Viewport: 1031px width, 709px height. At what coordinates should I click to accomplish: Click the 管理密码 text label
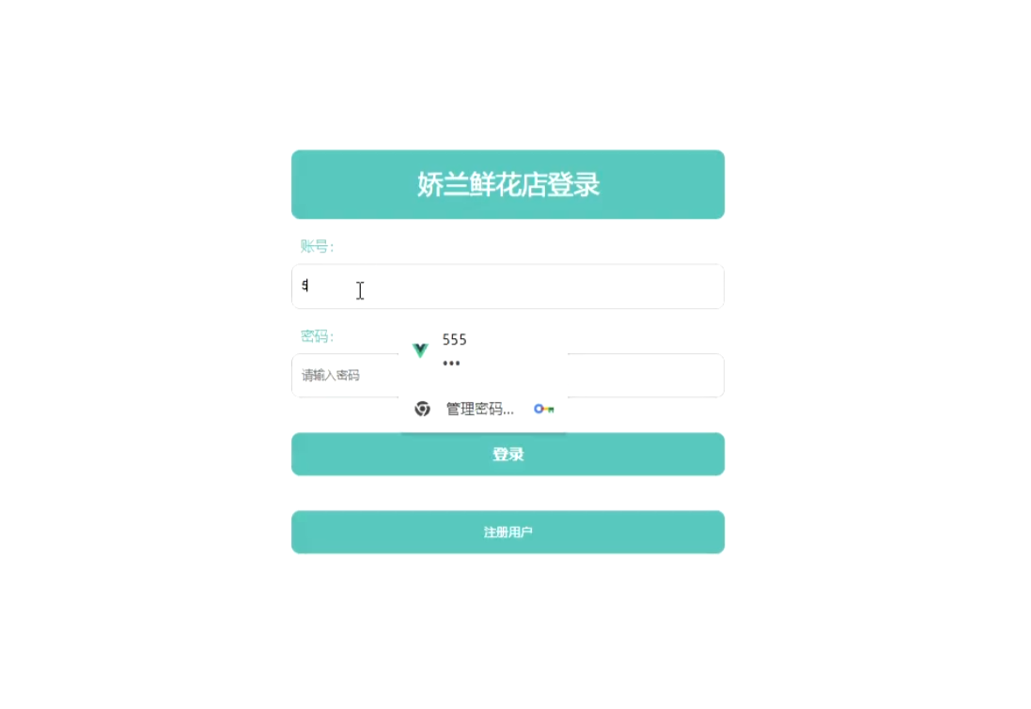click(480, 408)
